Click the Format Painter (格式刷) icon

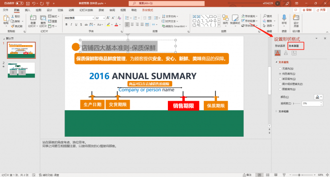point(17,26)
